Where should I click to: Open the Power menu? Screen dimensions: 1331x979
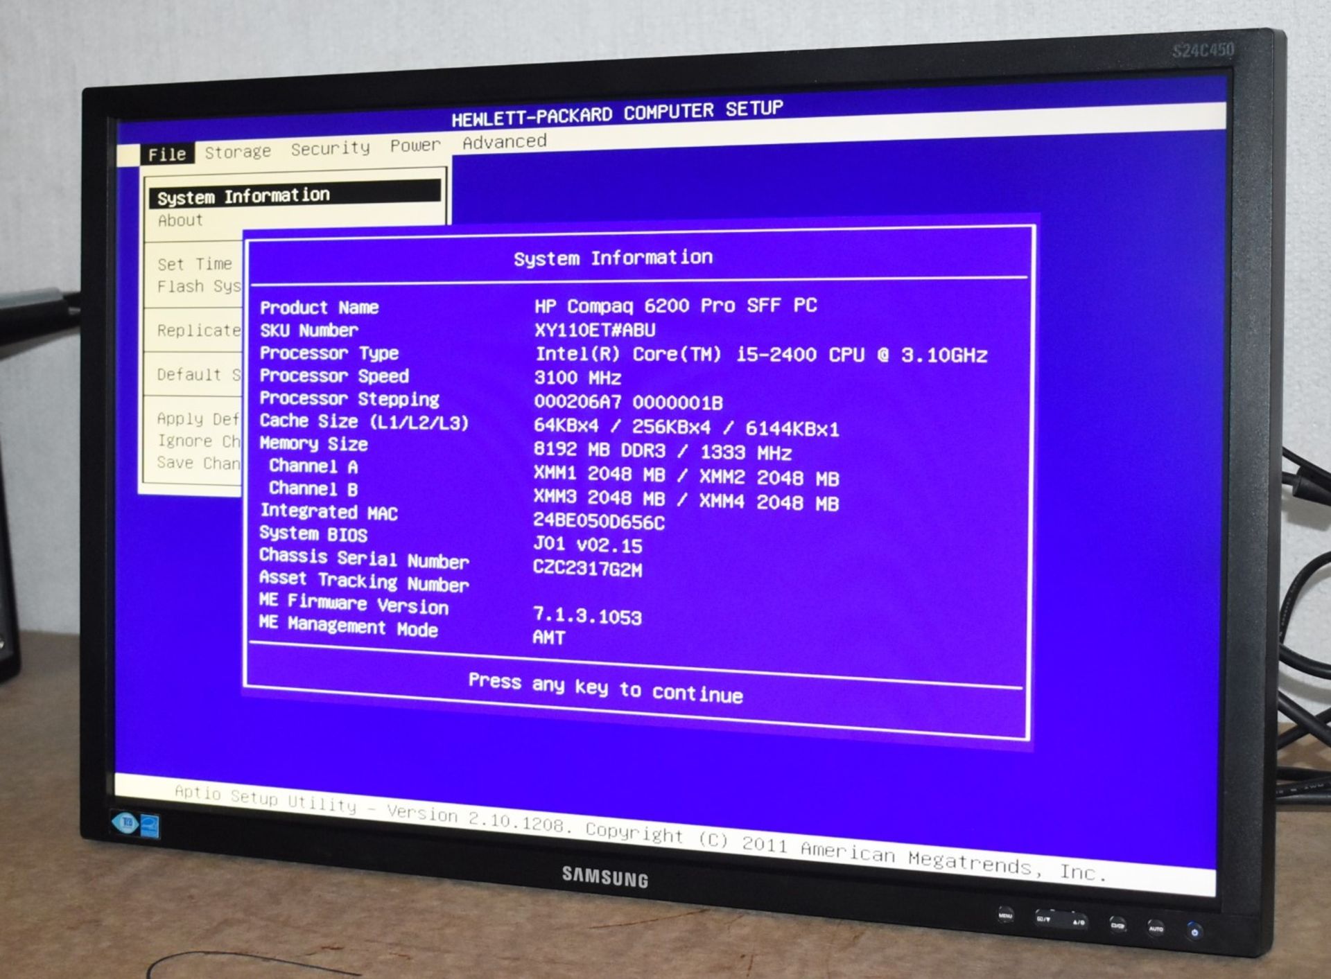415,145
